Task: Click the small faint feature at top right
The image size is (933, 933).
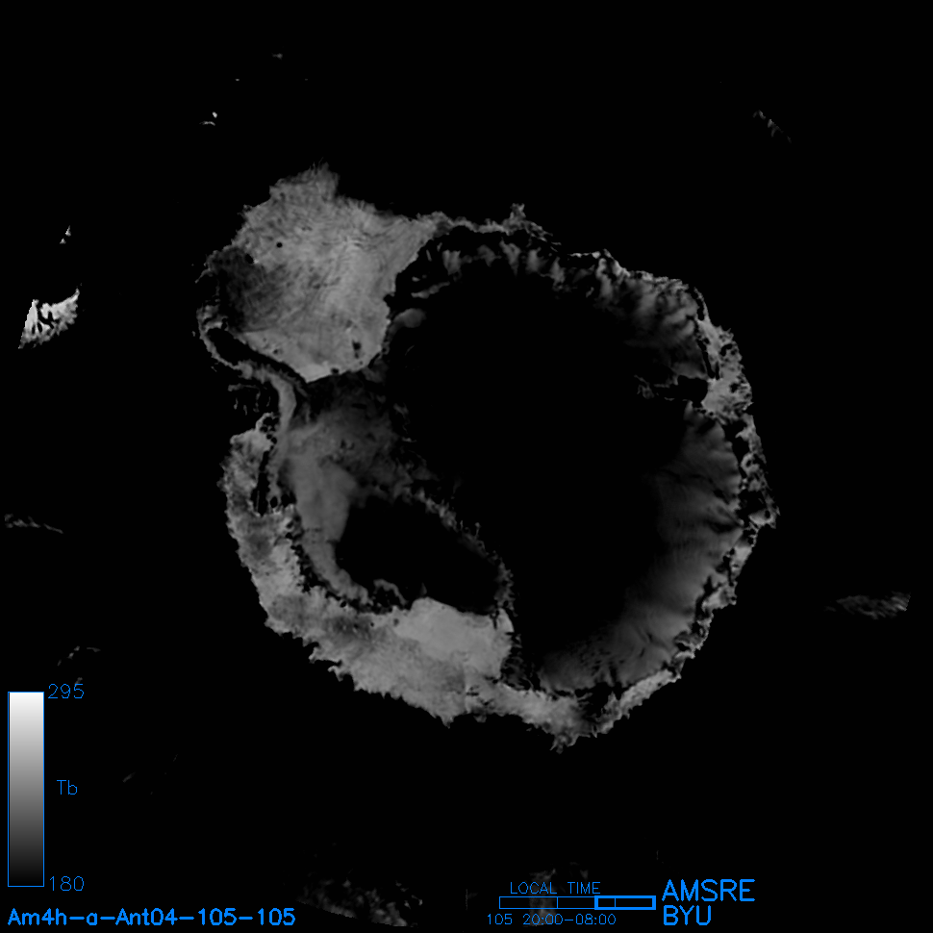Action: click(772, 125)
